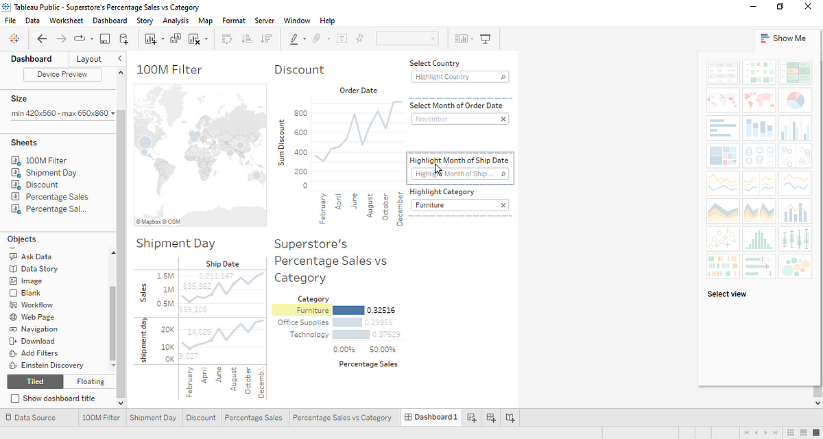Select the box-and-whisker plot in Show Me
This screenshot has height=439, width=823.
pyautogui.click(x=795, y=239)
